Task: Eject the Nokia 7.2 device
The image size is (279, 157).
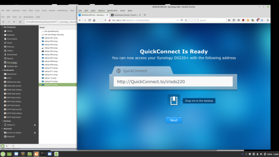Action: (x=35, y=125)
